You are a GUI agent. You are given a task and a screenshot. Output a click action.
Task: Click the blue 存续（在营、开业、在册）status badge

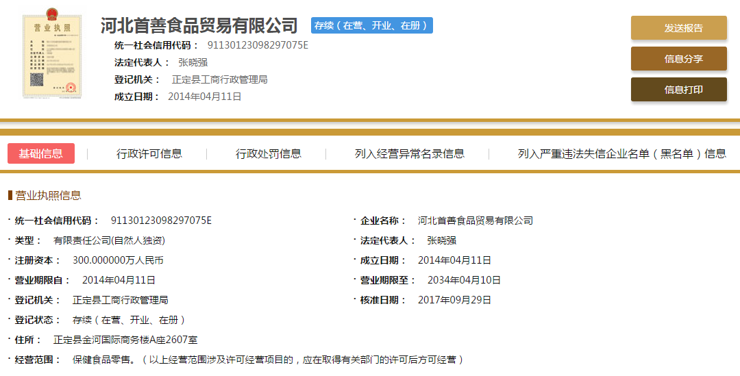[372, 25]
